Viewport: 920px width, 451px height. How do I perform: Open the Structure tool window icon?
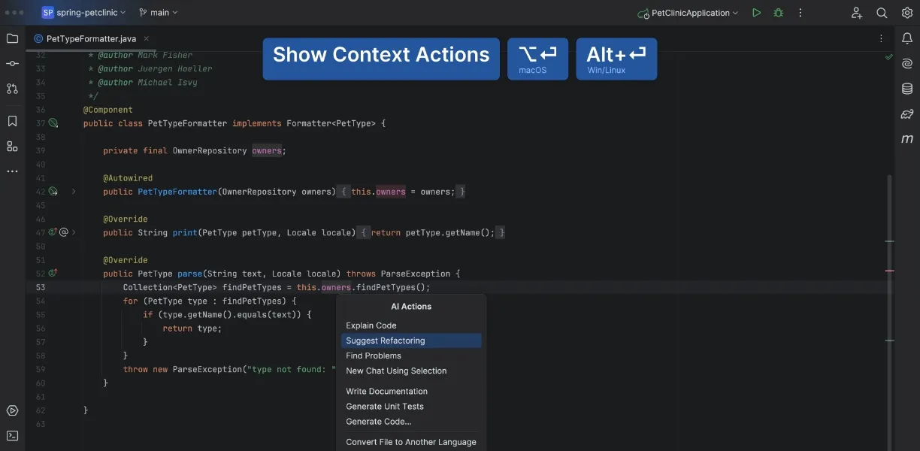click(12, 146)
